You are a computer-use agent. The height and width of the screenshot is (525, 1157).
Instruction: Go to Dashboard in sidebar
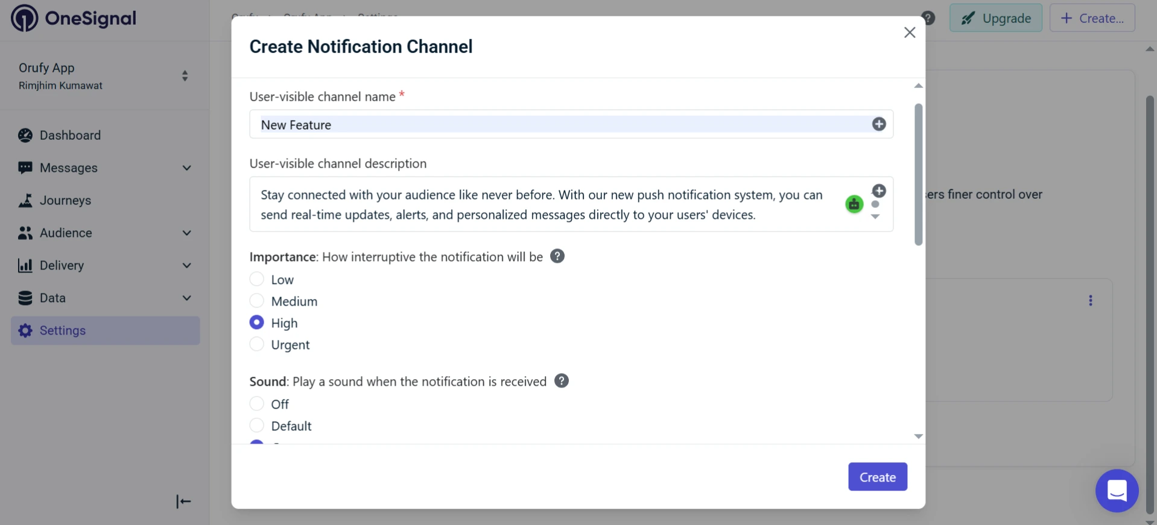pos(70,135)
